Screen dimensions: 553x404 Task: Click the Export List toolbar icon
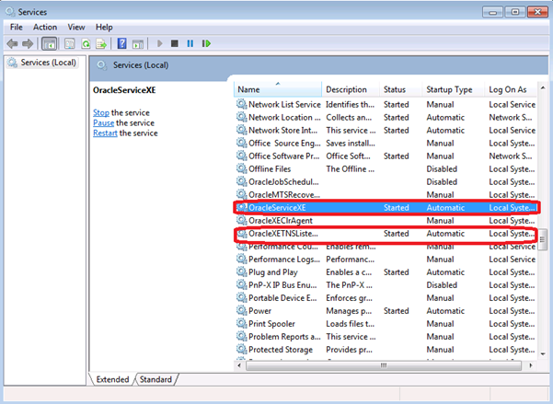[101, 44]
